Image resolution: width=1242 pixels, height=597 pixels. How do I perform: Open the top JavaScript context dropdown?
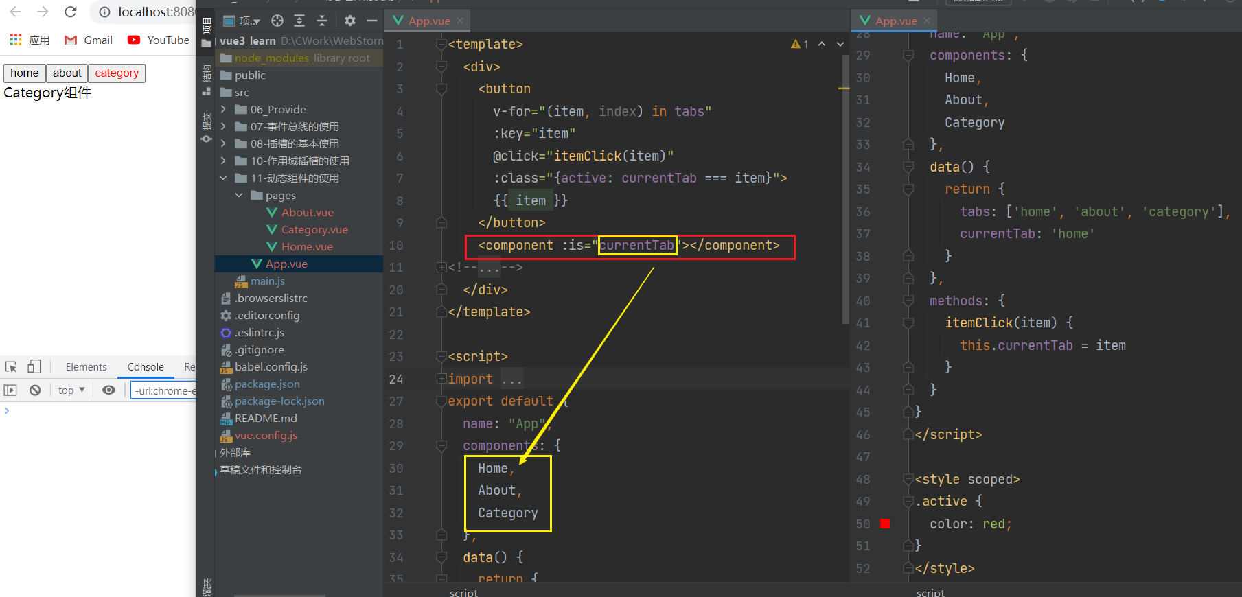(71, 390)
